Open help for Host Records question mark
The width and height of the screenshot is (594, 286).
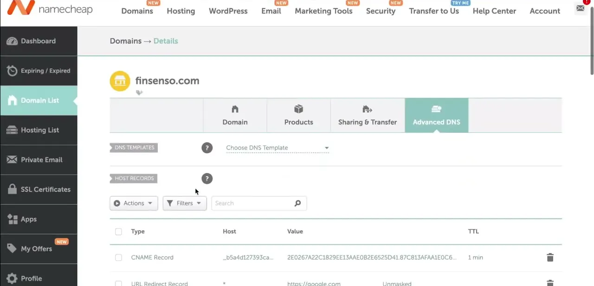[x=207, y=178]
